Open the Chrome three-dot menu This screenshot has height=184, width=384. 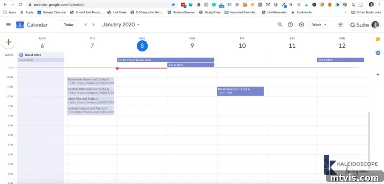pos(379,4)
